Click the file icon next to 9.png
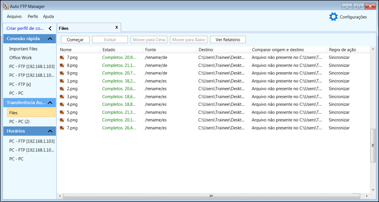The image size is (379, 202). tap(62, 73)
